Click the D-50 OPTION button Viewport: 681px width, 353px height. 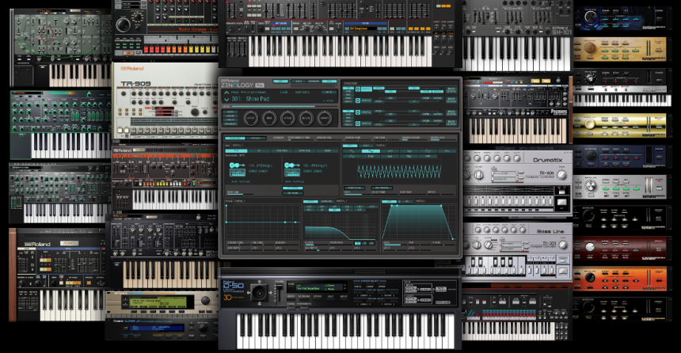[318, 297]
